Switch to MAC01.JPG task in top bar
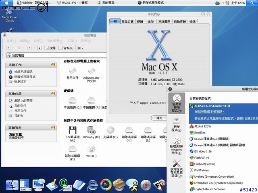The width and height of the screenshot is (258, 193). pos(73,3)
